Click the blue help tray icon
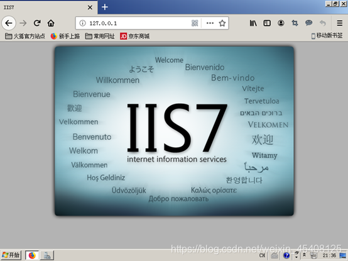Screen dimensions: 348x261 click(286, 256)
